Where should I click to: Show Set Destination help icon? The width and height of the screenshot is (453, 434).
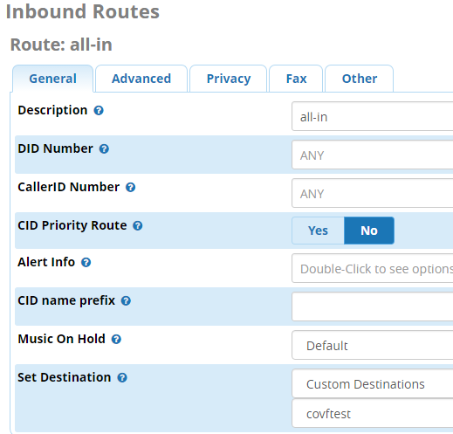[122, 378]
